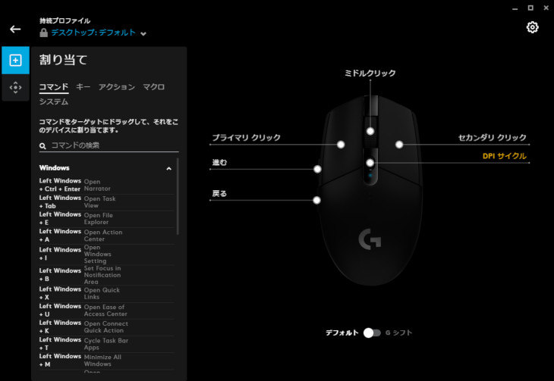The image size is (554, 381).
Task: Select the Open Windows Setting command
Action: [x=107, y=255]
